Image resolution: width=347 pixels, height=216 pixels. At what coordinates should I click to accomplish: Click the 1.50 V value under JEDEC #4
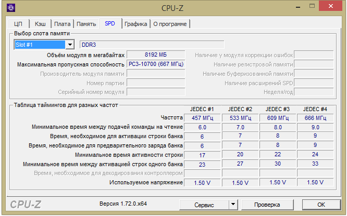(x=315, y=182)
